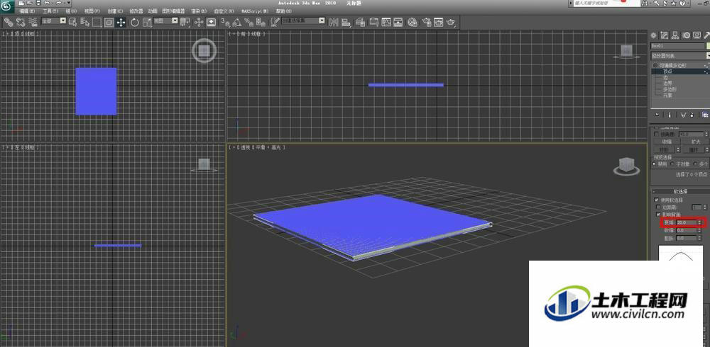Toggle the Angle Snap icon
The width and height of the screenshot is (710, 347).
[x=237, y=22]
